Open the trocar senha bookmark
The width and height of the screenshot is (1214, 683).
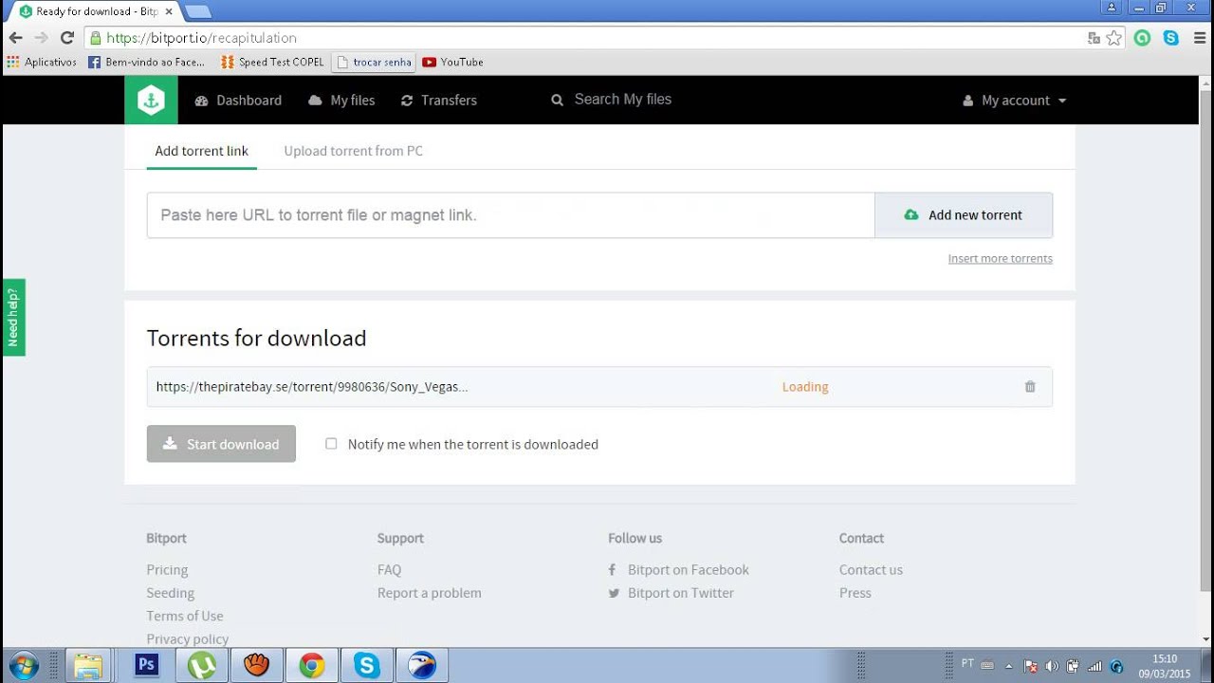click(375, 62)
